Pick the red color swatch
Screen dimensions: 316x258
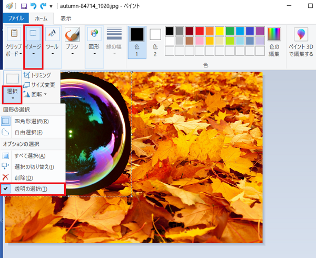coord(200,31)
